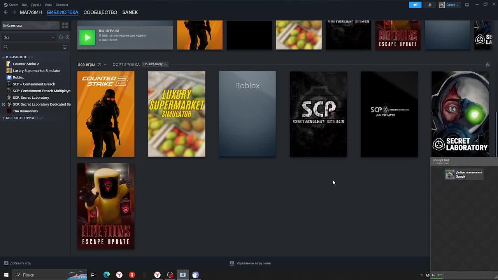Toggle the collections grid view icon
Screen dimensions: 498x280
tap(65, 25)
